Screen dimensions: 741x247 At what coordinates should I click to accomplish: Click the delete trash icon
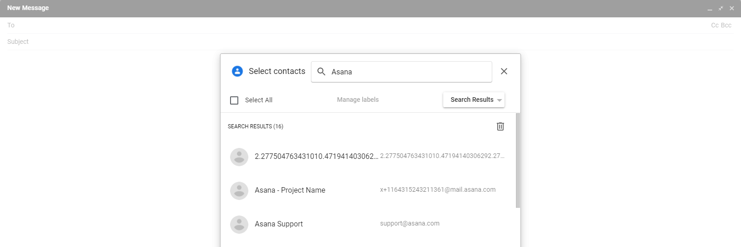pos(500,126)
